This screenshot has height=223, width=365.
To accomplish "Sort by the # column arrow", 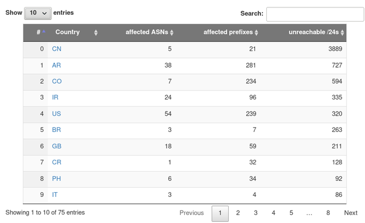I will coord(44,31).
